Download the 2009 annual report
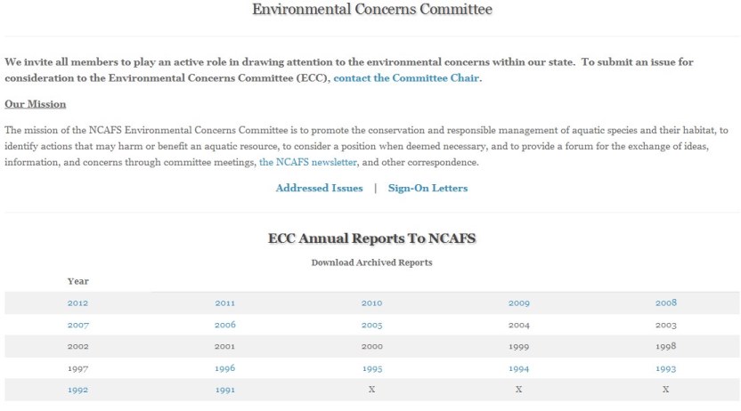 tap(519, 303)
